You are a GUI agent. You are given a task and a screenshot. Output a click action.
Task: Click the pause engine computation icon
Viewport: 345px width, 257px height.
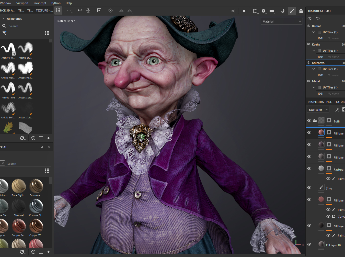(x=244, y=11)
